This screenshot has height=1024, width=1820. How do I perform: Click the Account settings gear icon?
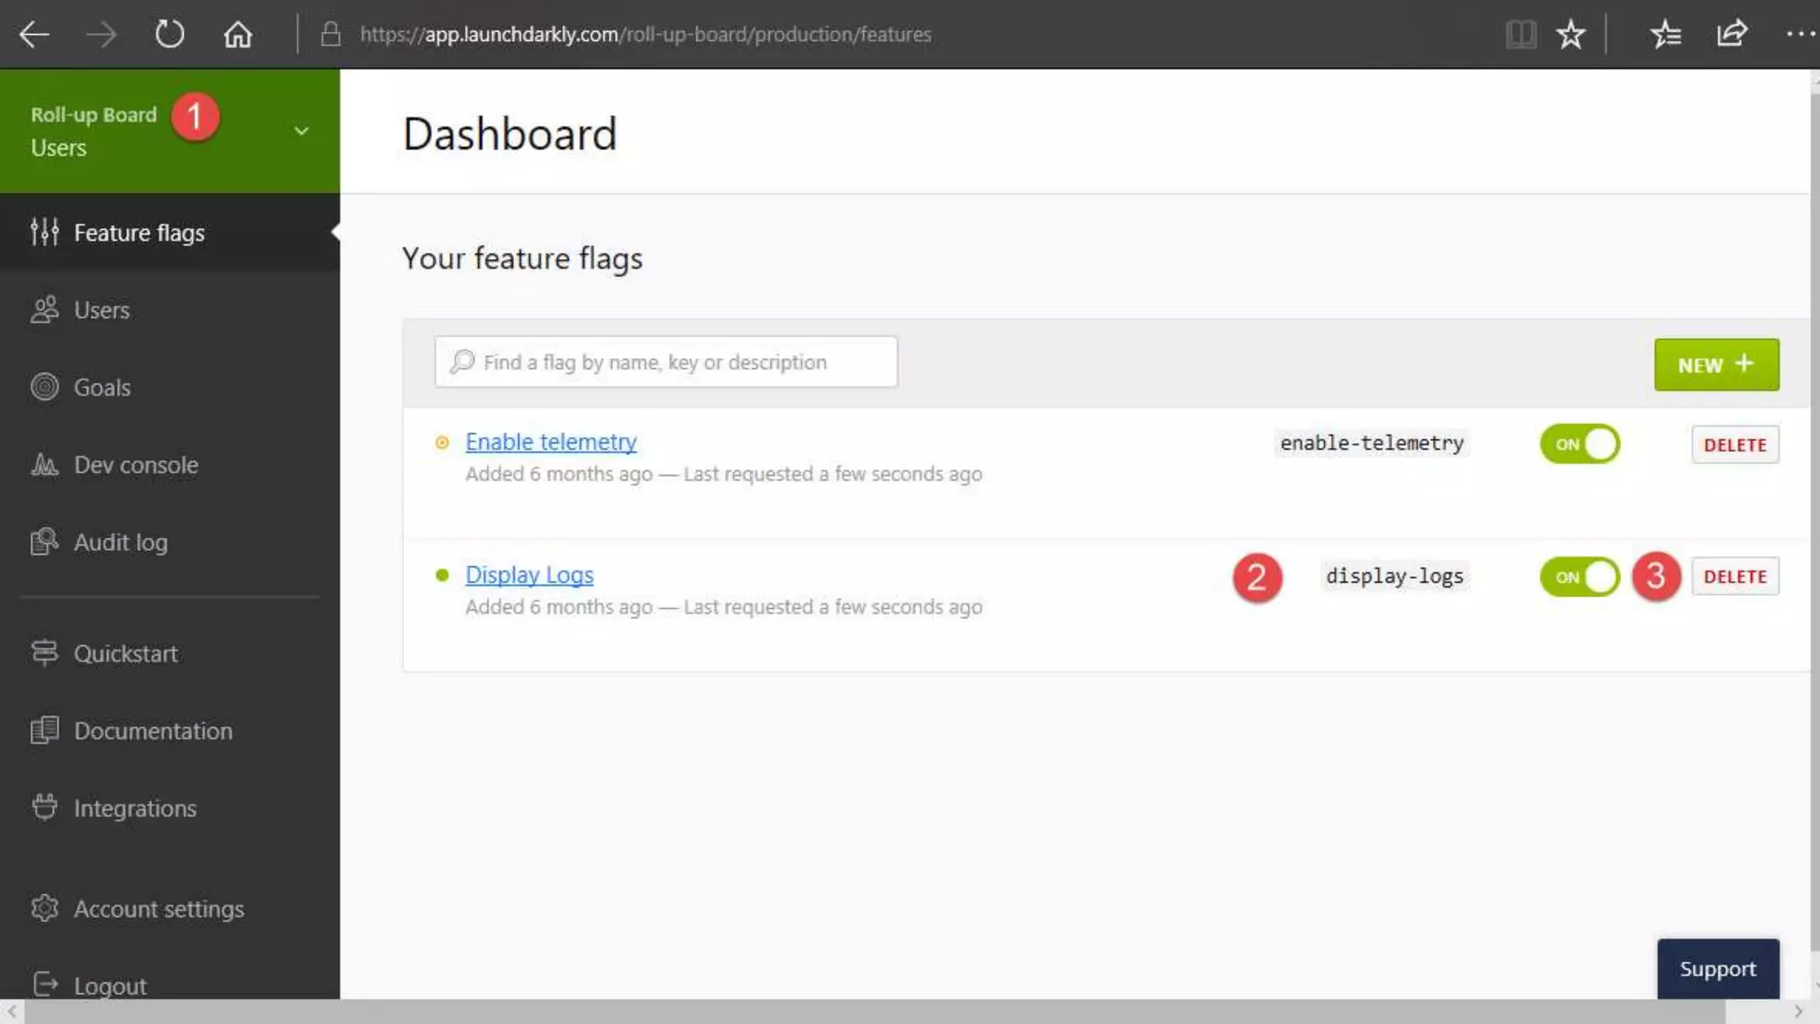pos(44,908)
